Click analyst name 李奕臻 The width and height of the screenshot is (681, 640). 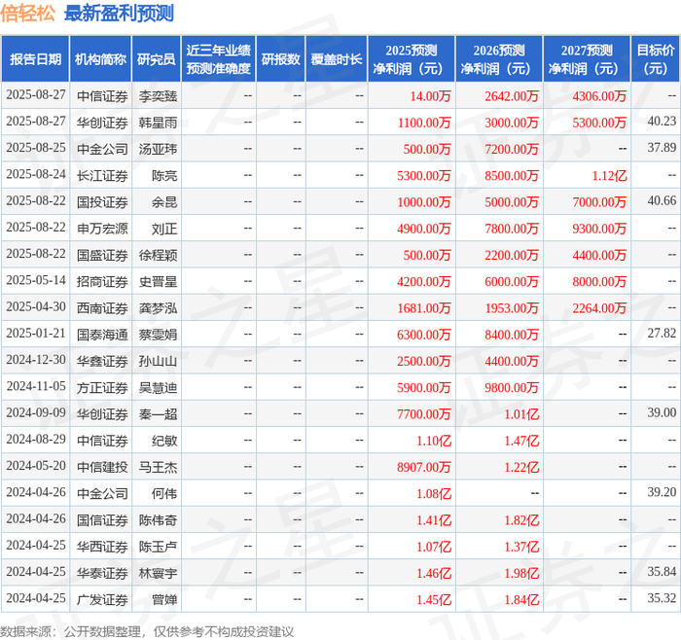[158, 96]
